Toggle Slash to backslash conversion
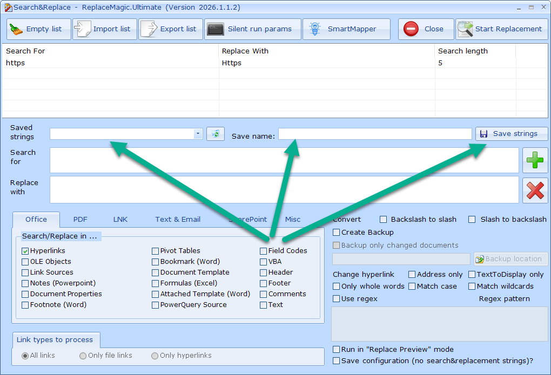 [x=472, y=220]
